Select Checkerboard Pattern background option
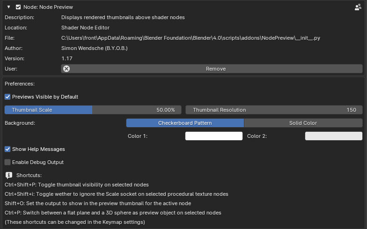The width and height of the screenshot is (367, 229). tap(185, 123)
